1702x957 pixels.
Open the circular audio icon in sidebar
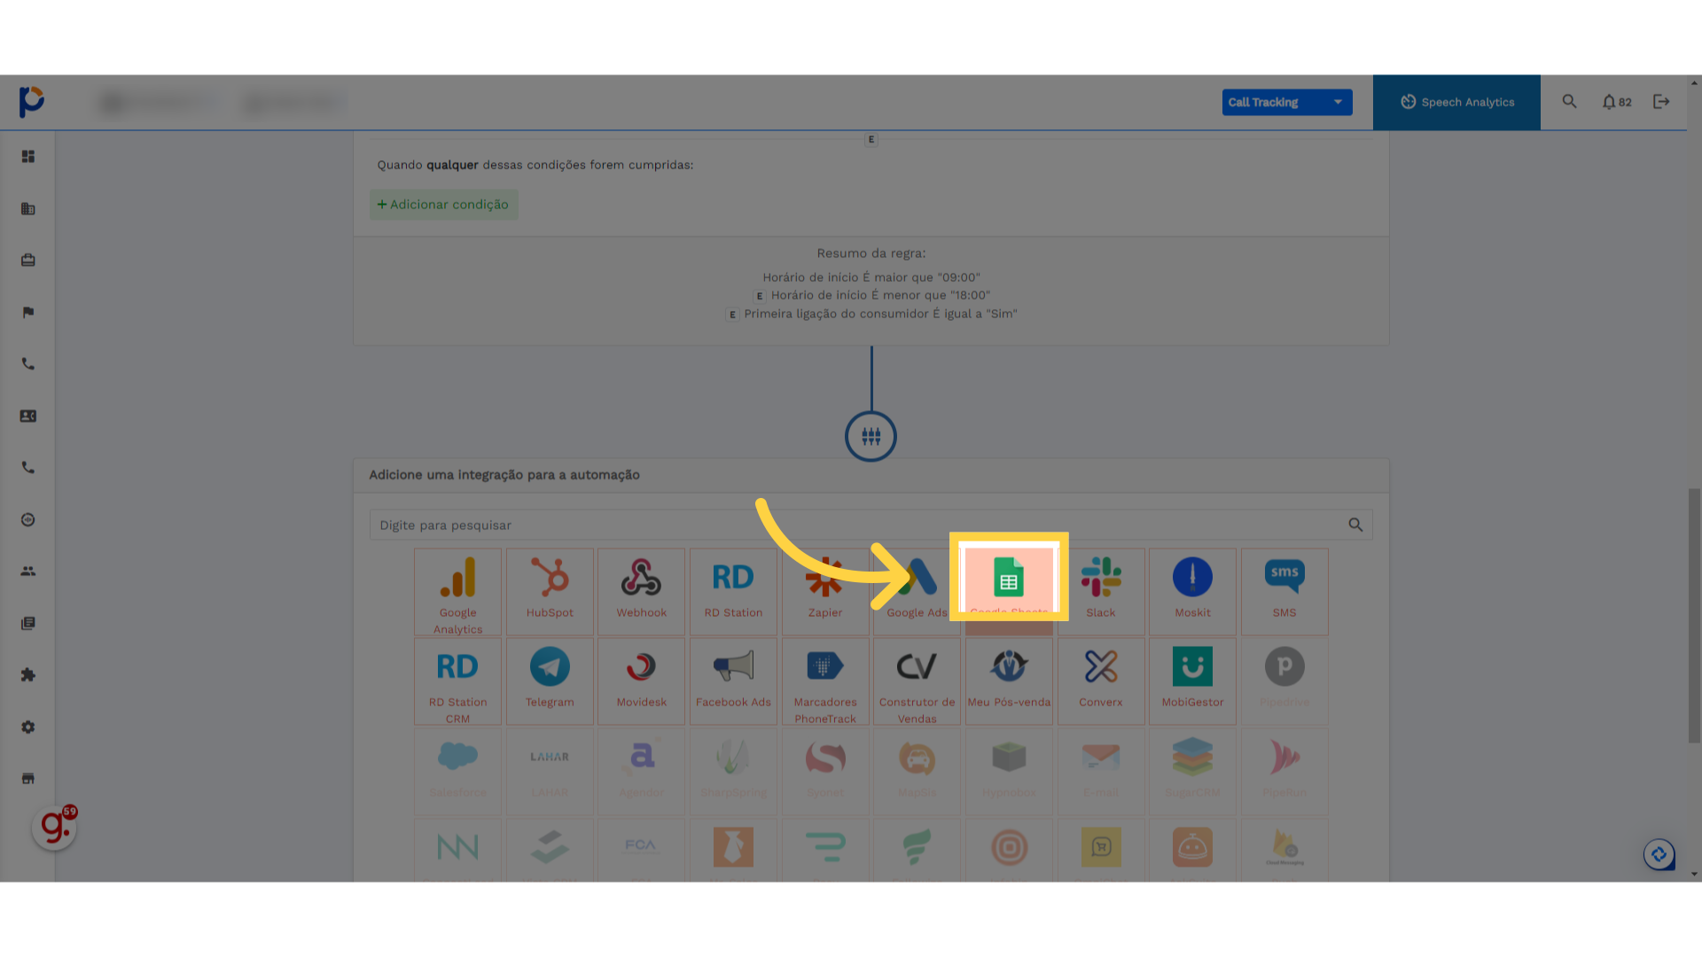tap(28, 520)
